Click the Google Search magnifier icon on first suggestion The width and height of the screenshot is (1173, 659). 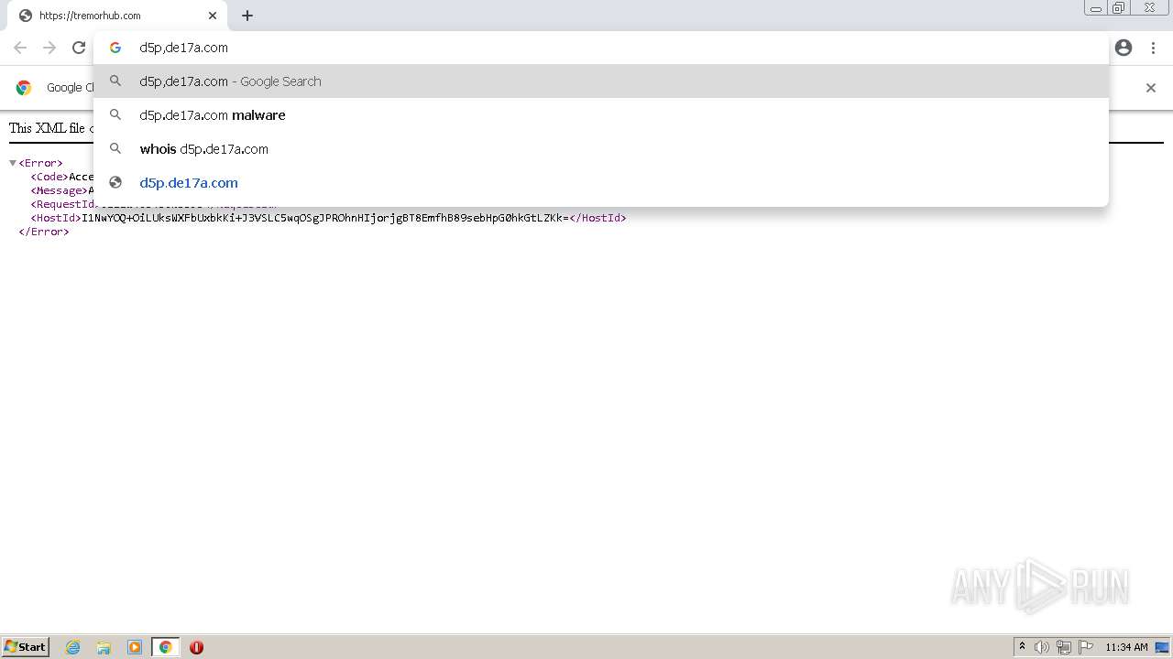[115, 81]
